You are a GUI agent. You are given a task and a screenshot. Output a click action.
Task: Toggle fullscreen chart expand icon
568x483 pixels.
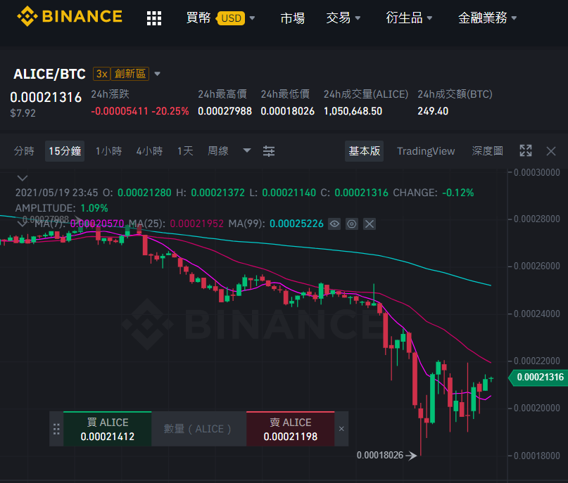[x=526, y=151]
